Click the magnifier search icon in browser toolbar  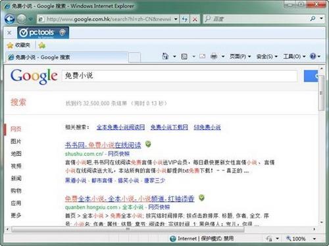(x=313, y=19)
